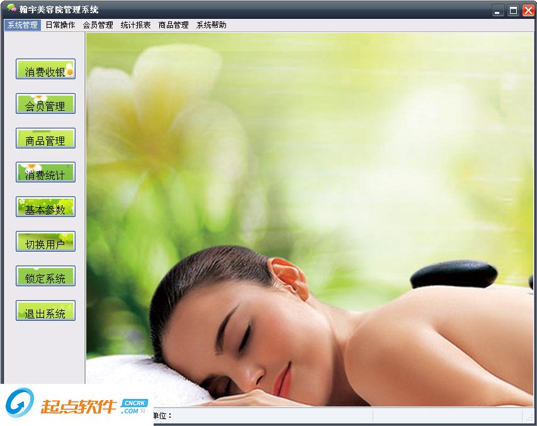537x426 pixels.
Task: Click the 切换用户 button
Action: tap(45, 242)
